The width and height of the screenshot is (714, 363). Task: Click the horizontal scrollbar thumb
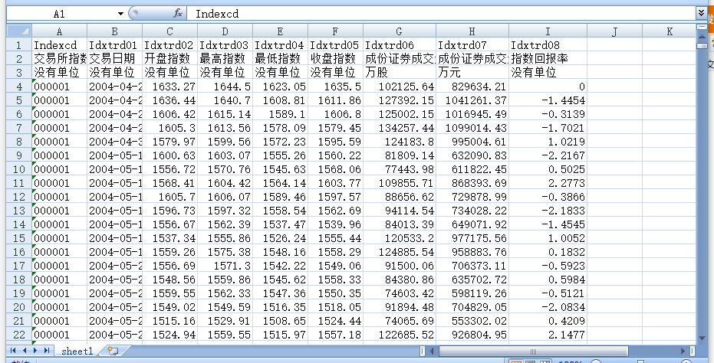(x=533, y=351)
